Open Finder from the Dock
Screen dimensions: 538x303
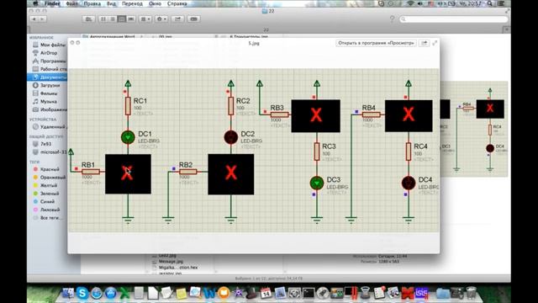67,293
